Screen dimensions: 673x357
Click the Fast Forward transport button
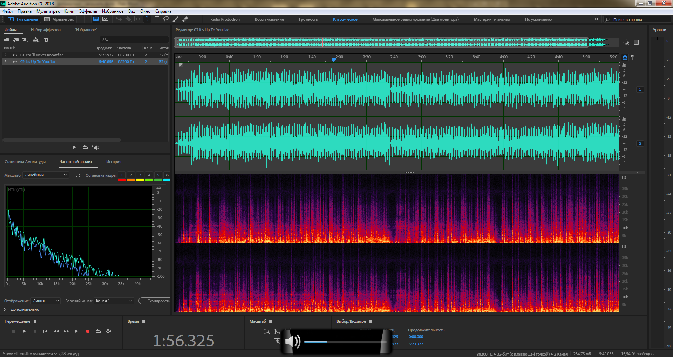click(x=66, y=331)
